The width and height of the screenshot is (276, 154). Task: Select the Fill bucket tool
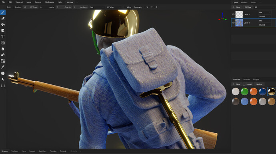[3, 24]
